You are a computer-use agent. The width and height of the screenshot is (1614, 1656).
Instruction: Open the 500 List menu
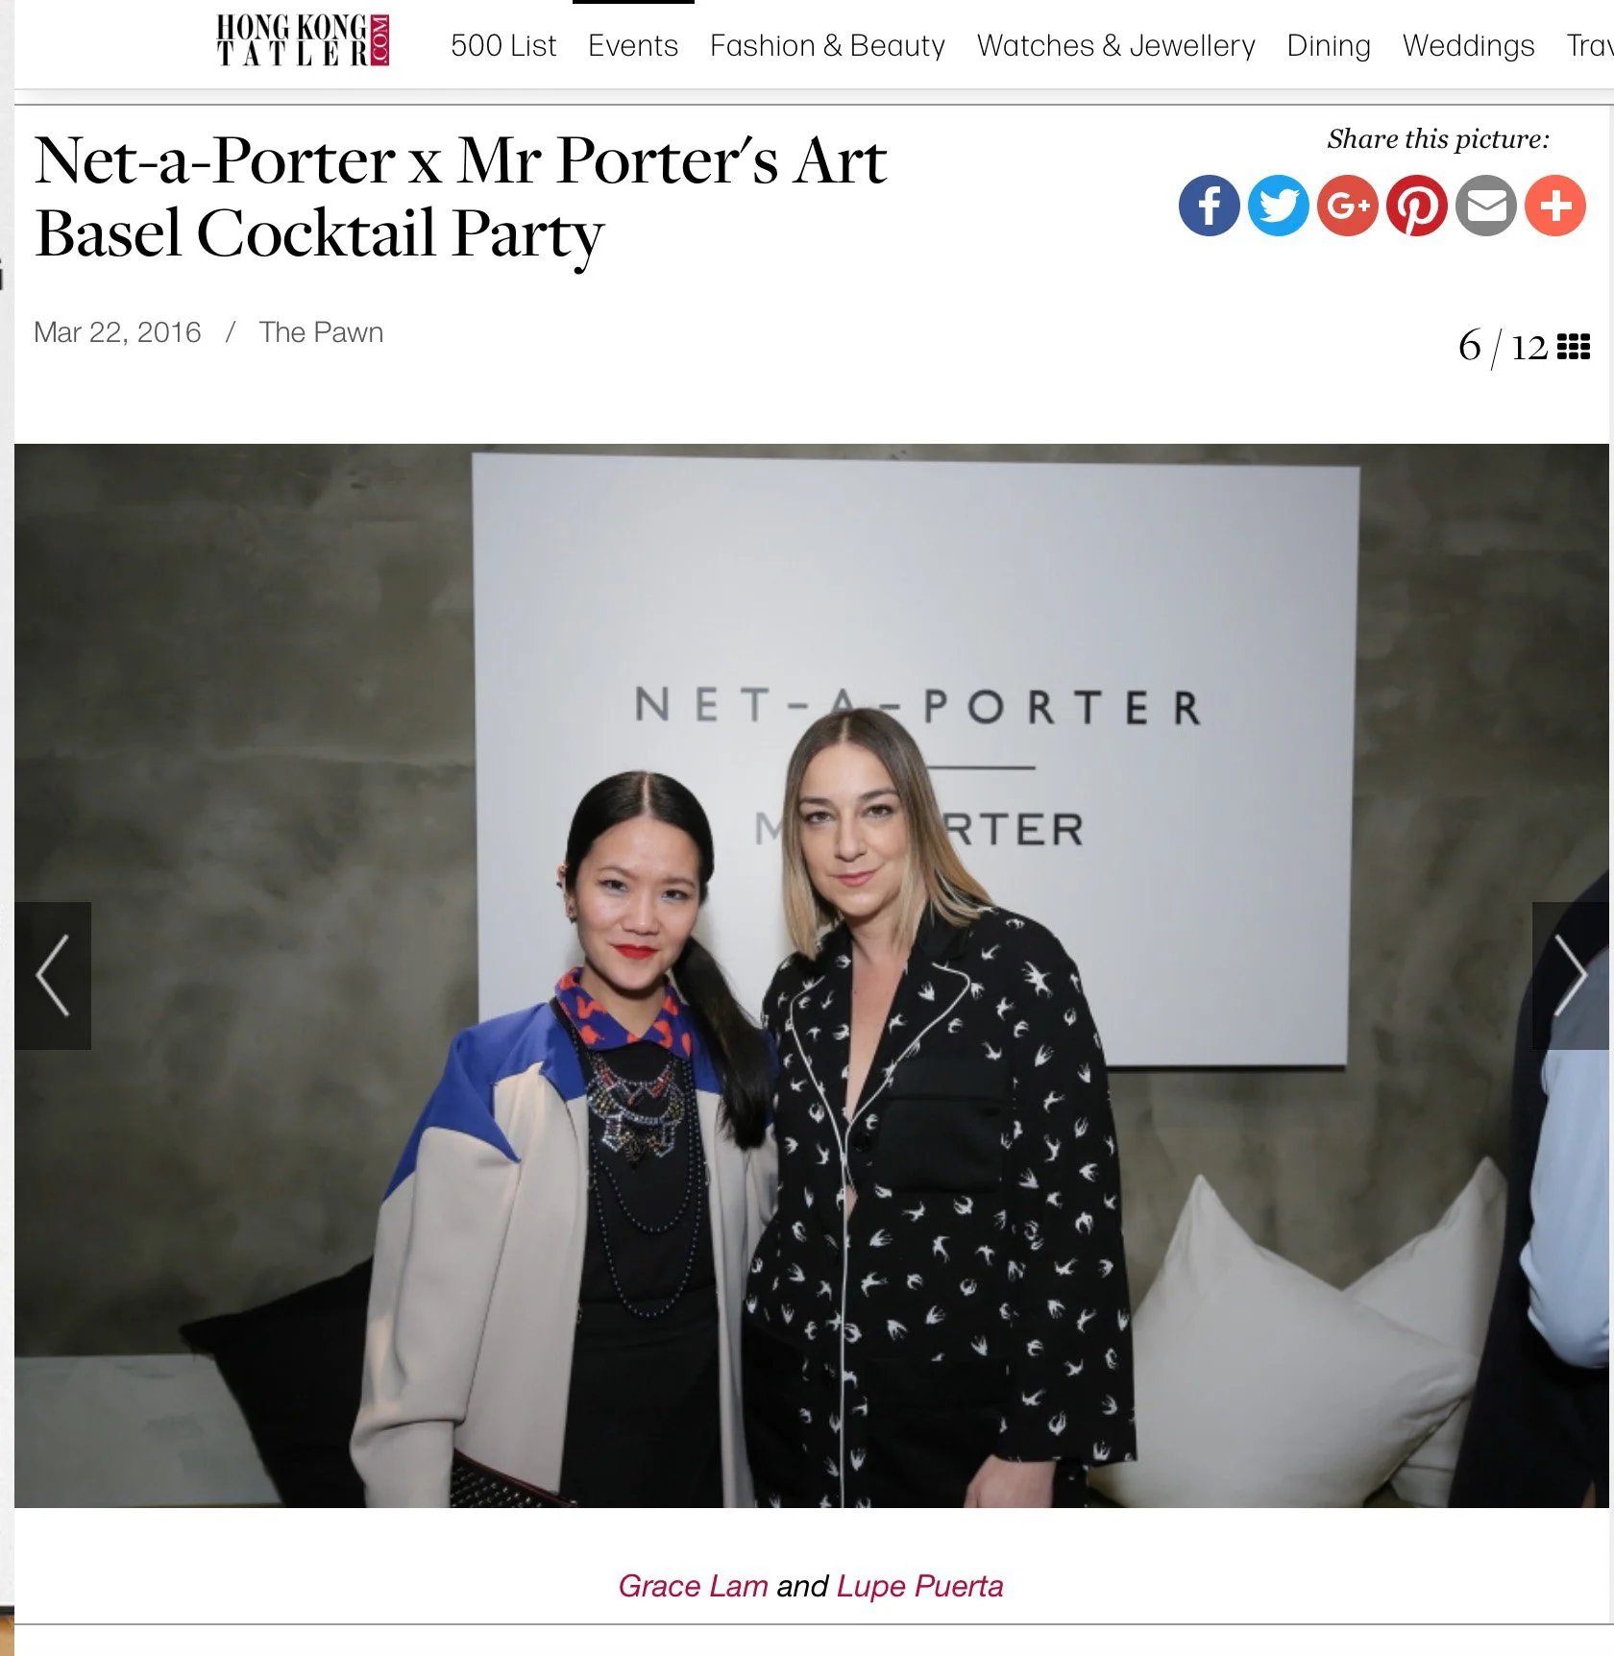pyautogui.click(x=503, y=45)
